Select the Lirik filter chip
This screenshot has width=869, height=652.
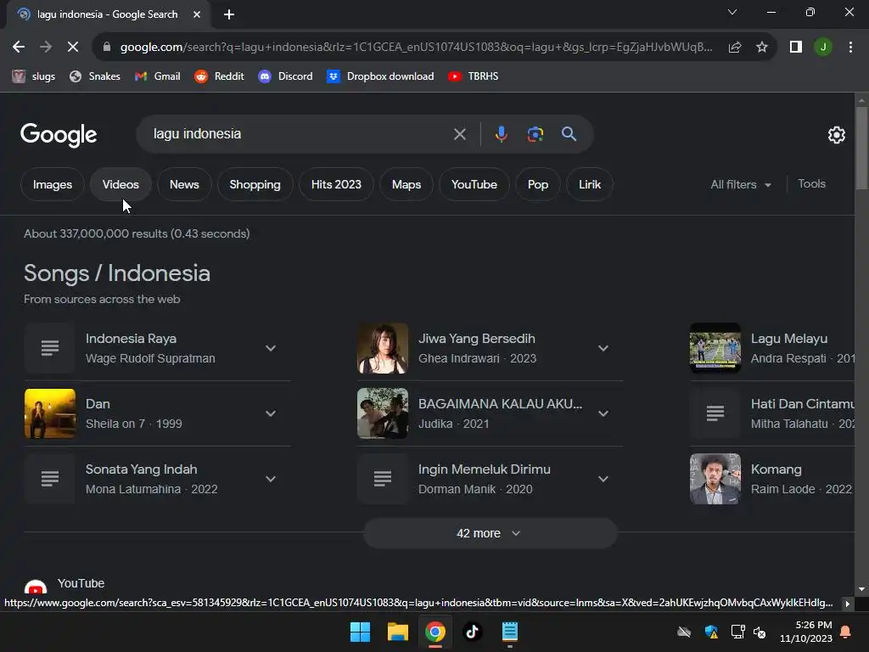pos(590,184)
